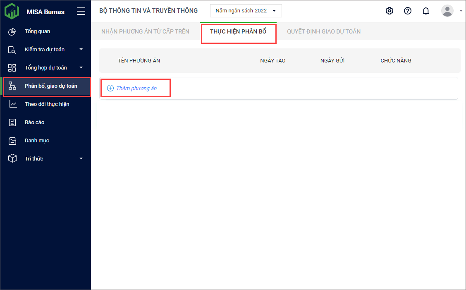
Task: Switch to Quyết định giao dự toán tab
Action: [323, 31]
